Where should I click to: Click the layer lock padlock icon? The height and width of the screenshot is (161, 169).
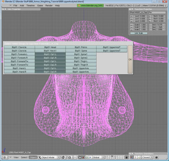tap(127, 157)
